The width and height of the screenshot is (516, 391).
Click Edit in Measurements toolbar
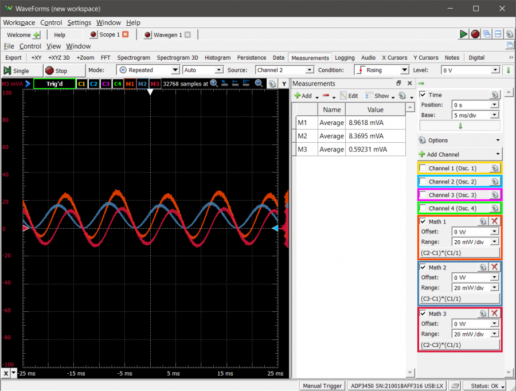pyautogui.click(x=349, y=96)
